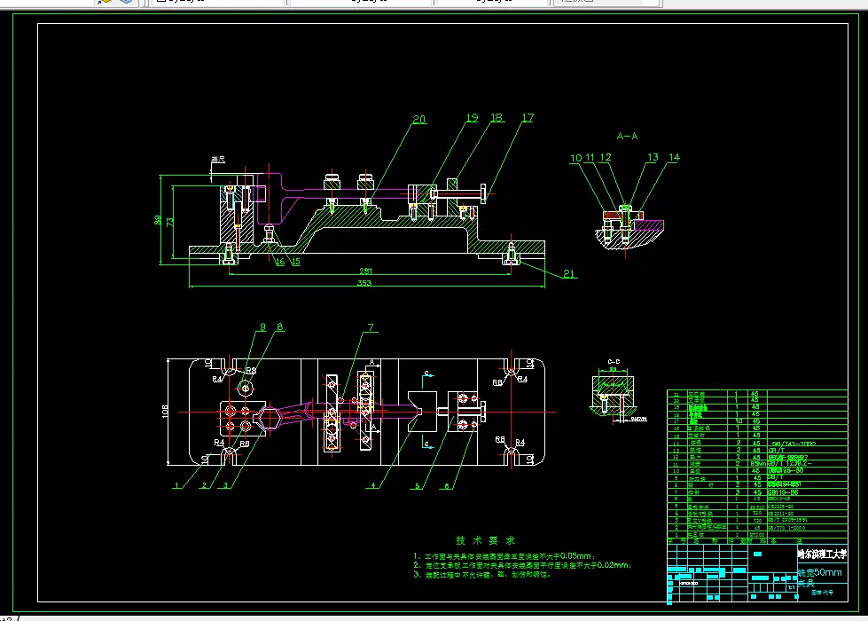Select part balloon number 20

(x=419, y=119)
